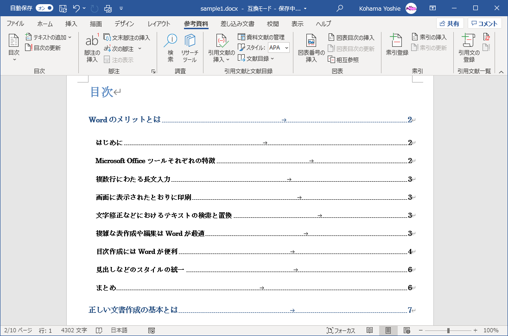Enable フォーカス mode
This screenshot has height=336, width=508.
coord(341,330)
